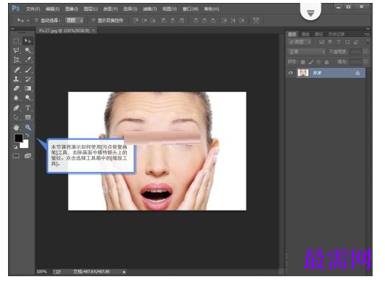Hide the 背景 layer with the eye icon
The width and height of the screenshot is (385, 282).
click(x=291, y=73)
